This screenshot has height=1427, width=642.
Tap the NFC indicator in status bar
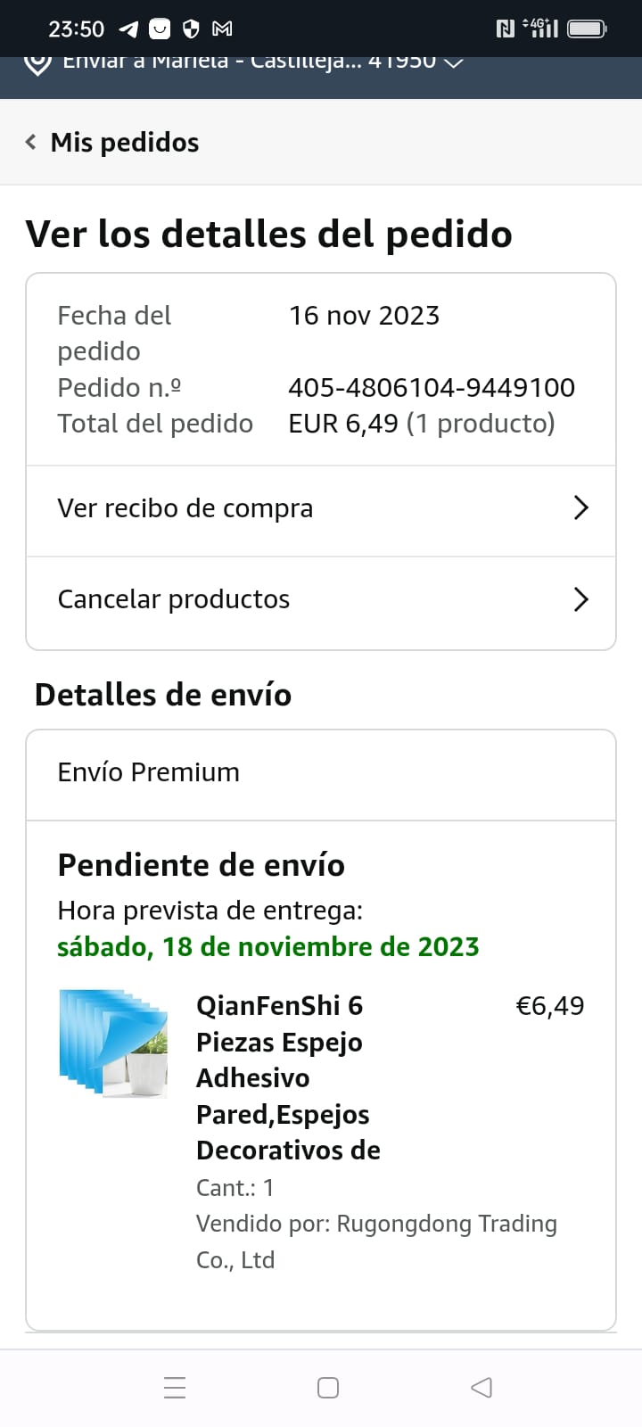(x=505, y=29)
